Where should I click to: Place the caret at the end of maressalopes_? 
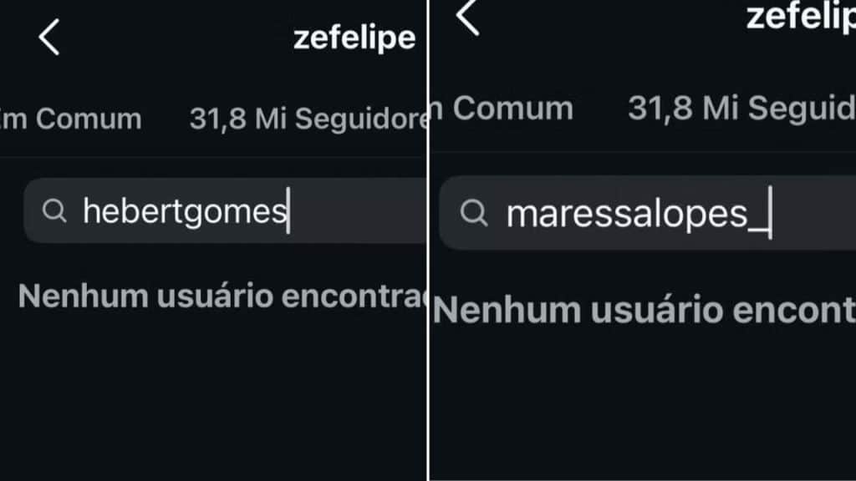tap(770, 215)
